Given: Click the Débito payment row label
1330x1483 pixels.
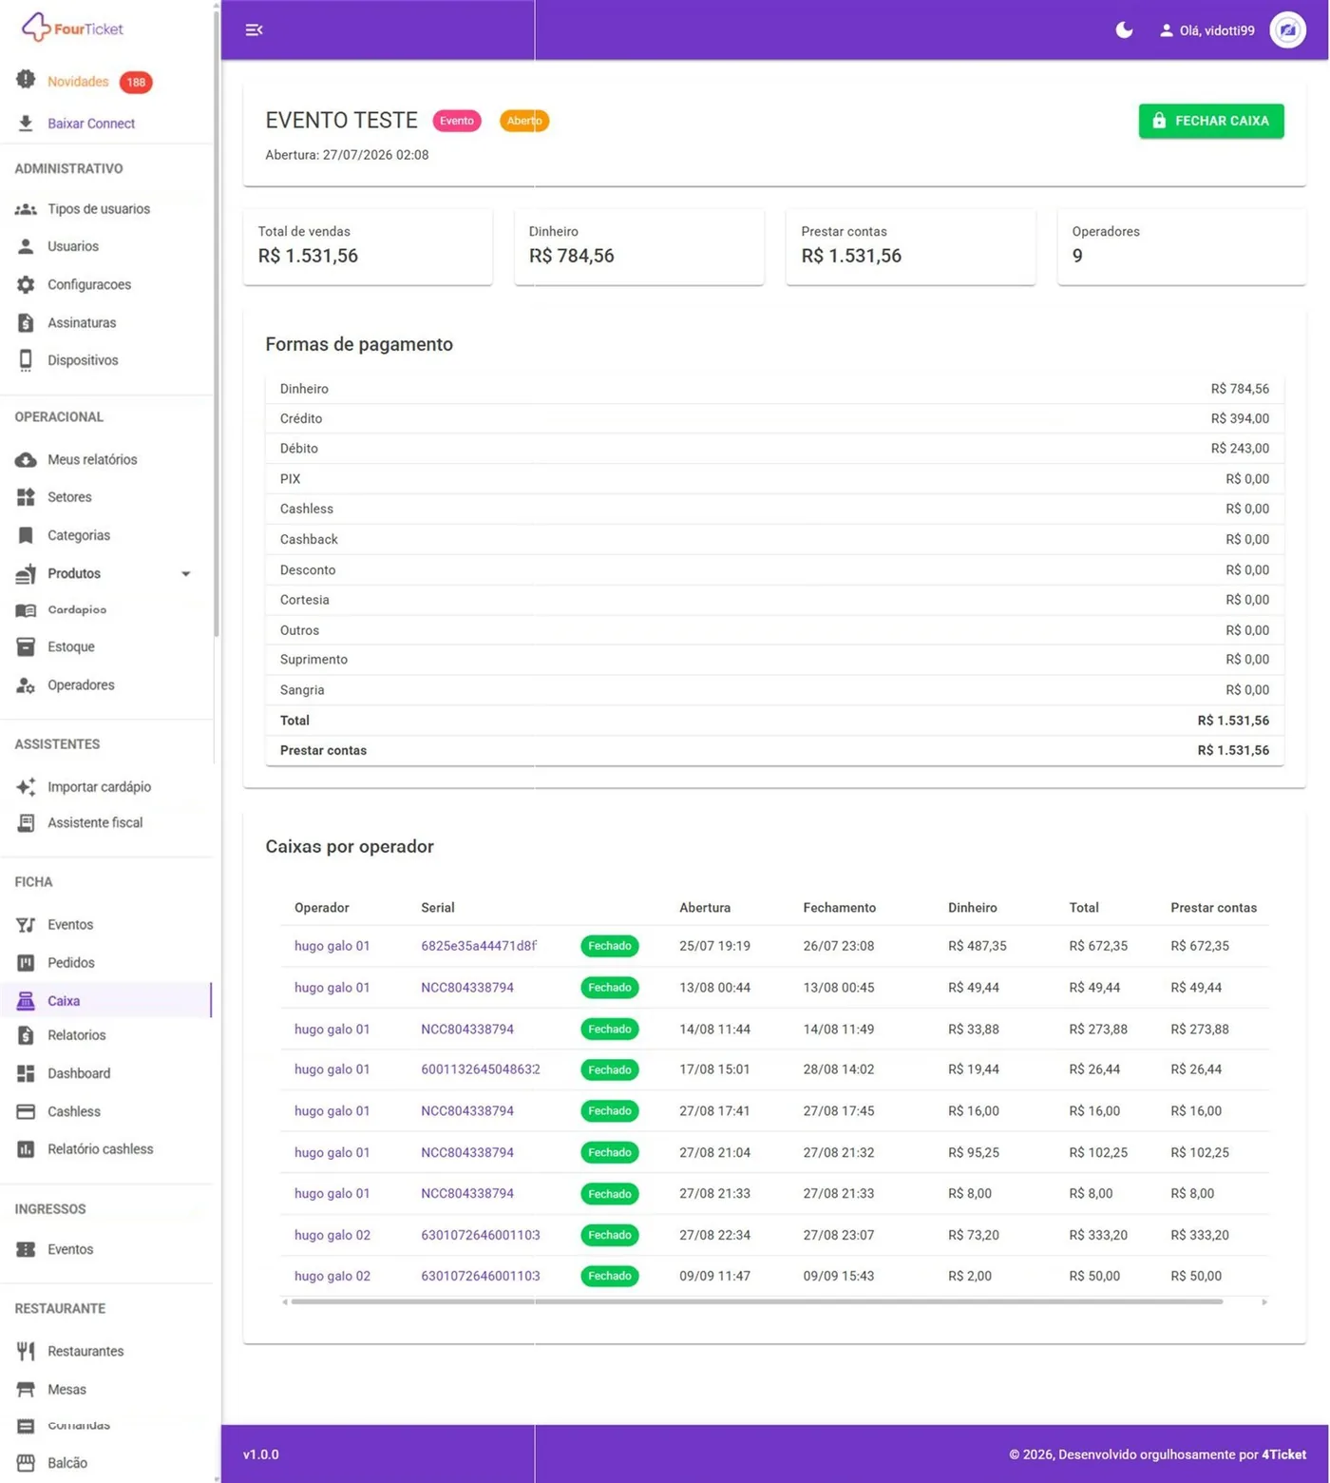Looking at the screenshot, I should (x=299, y=449).
